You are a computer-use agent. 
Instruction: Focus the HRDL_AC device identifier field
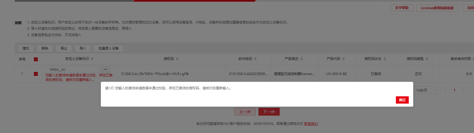click(x=72, y=69)
